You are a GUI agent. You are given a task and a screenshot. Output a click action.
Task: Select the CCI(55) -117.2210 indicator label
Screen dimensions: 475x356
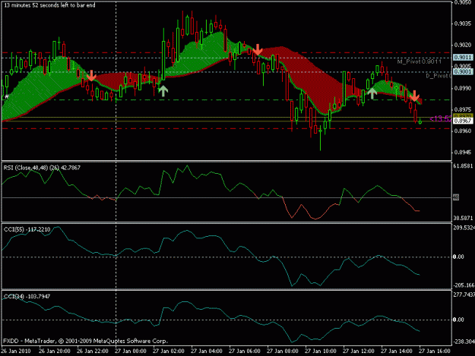[x=27, y=229]
